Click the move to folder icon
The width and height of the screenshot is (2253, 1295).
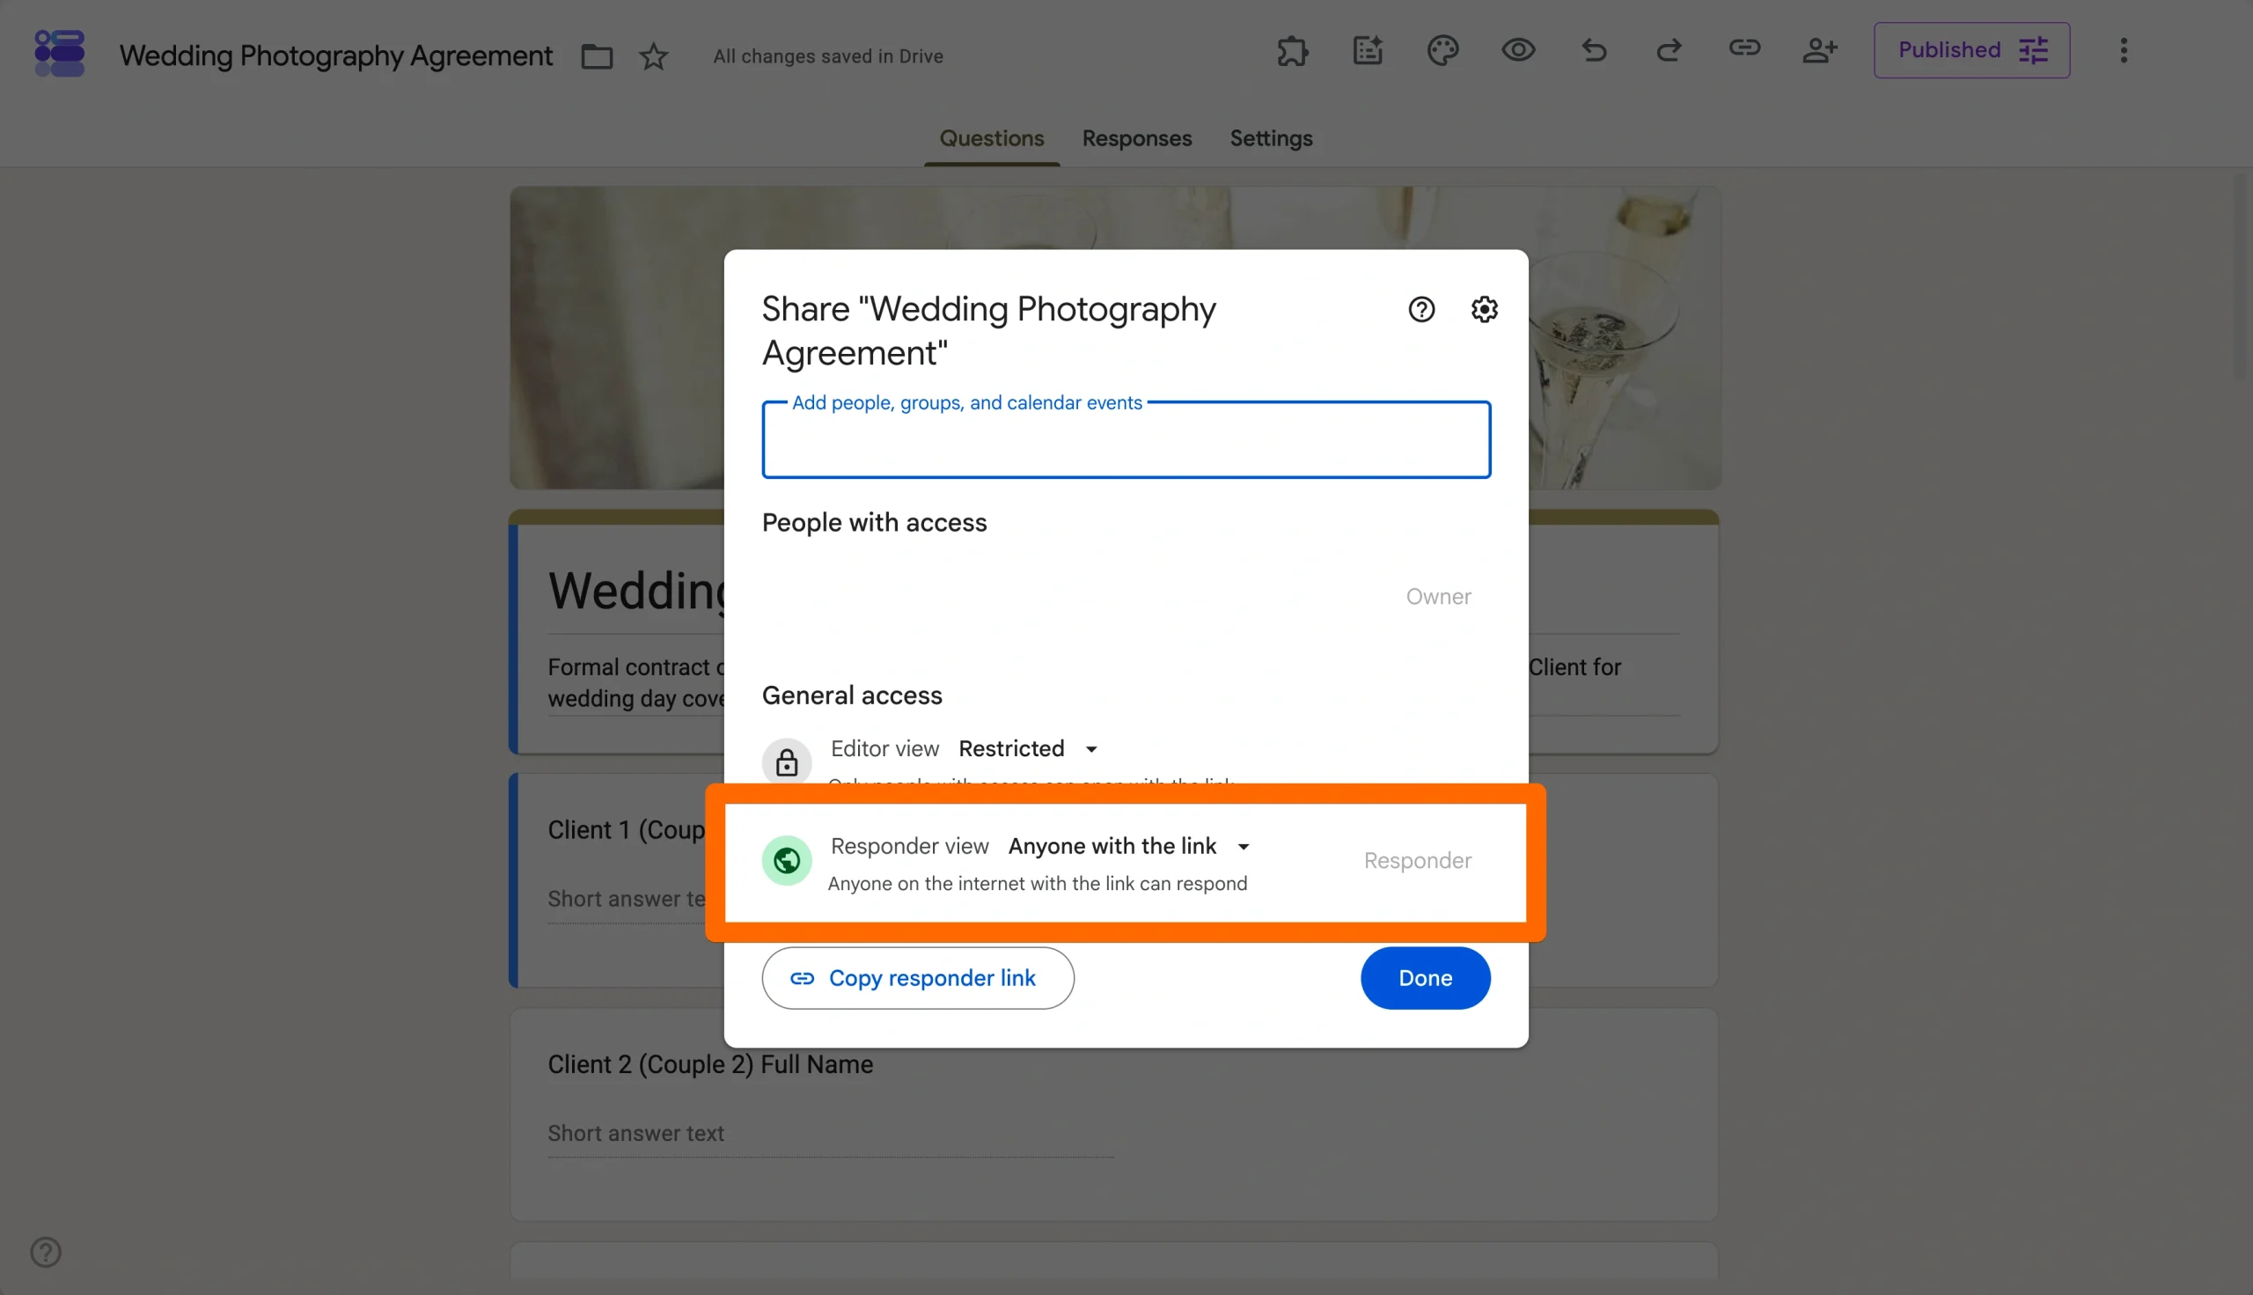(x=597, y=56)
